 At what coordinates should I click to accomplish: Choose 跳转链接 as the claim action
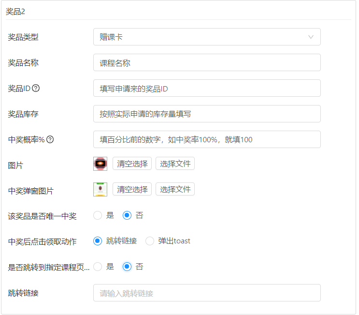(98, 241)
